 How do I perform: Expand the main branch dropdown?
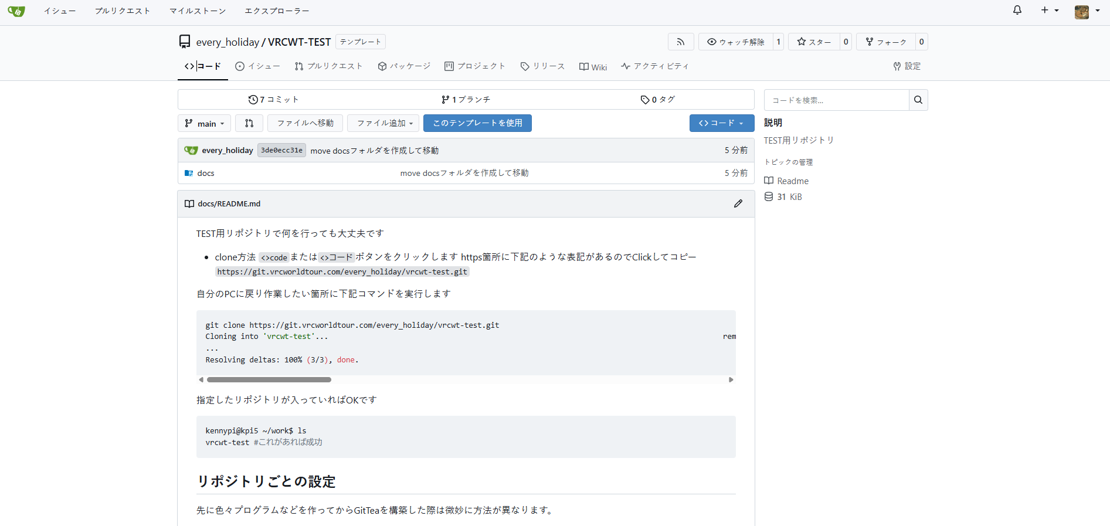pyautogui.click(x=204, y=123)
